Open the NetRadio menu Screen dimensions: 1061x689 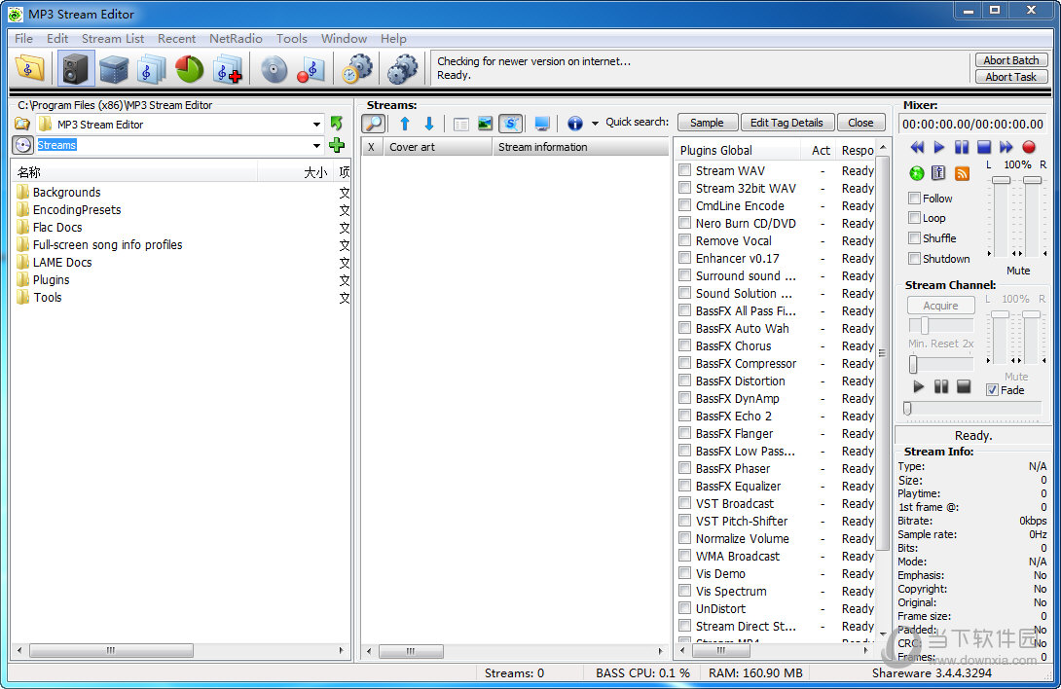pyautogui.click(x=236, y=39)
